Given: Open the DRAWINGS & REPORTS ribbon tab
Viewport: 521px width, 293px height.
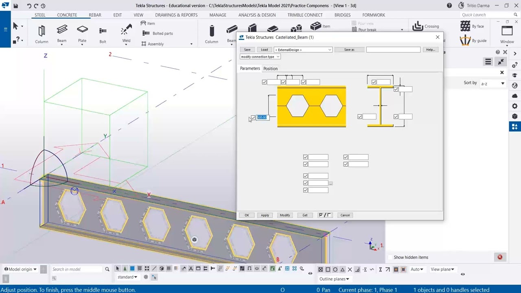Looking at the screenshot, I should [x=176, y=15].
